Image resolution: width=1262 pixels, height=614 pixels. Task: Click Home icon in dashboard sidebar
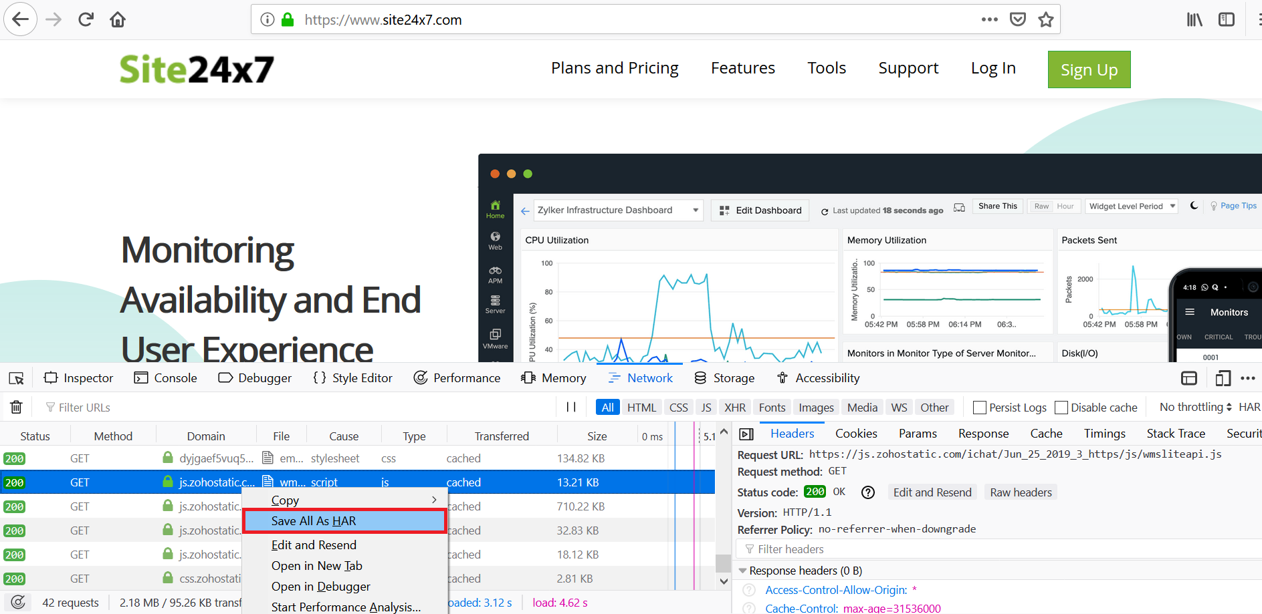(x=495, y=209)
